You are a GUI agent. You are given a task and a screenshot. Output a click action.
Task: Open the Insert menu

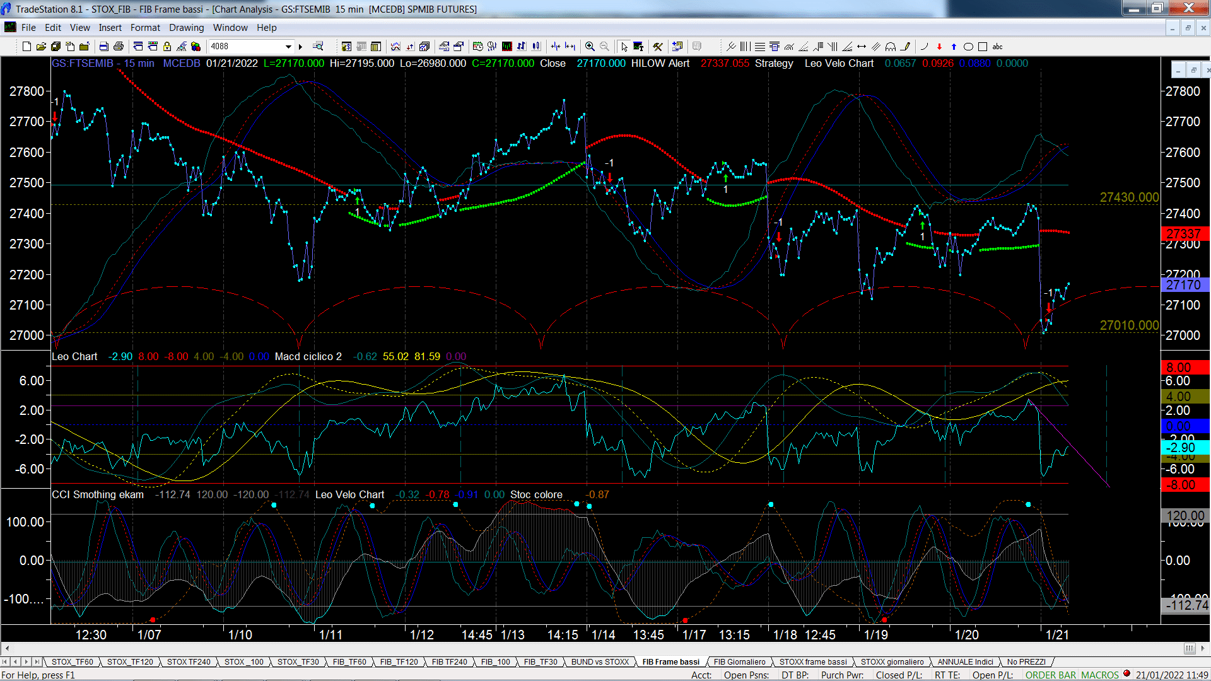pyautogui.click(x=110, y=27)
